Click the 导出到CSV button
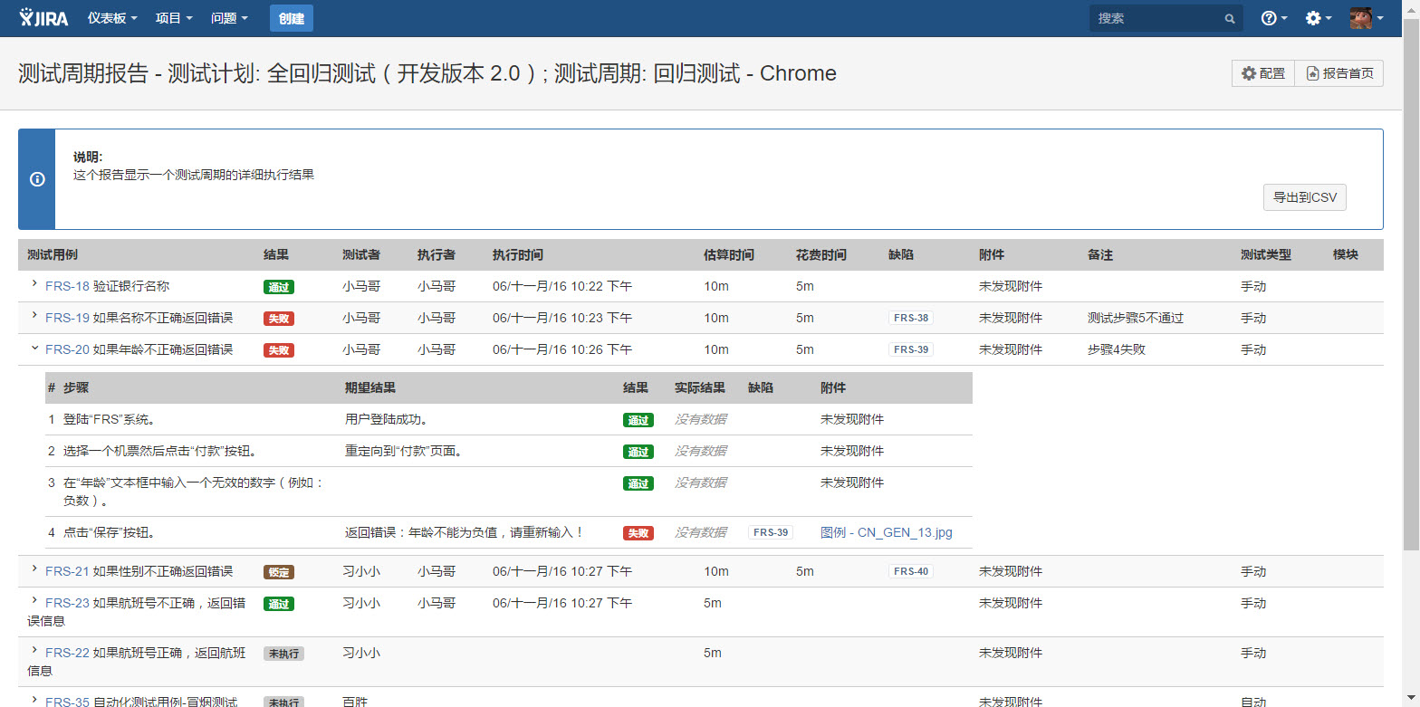1420x707 pixels. tap(1304, 197)
